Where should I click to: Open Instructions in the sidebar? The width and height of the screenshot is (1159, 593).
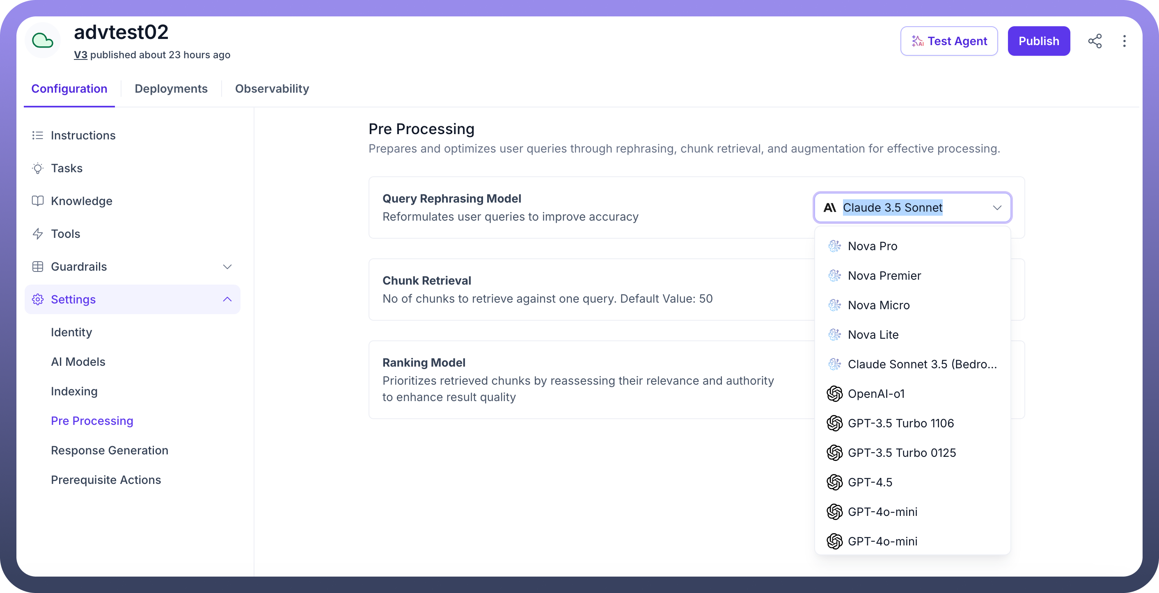[133, 135]
